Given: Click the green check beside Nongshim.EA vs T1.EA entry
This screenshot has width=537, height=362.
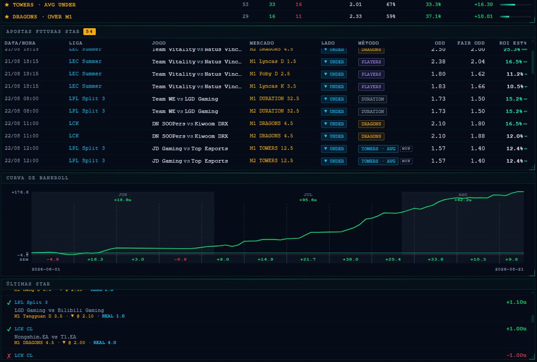Looking at the screenshot, I should tap(9, 329).
